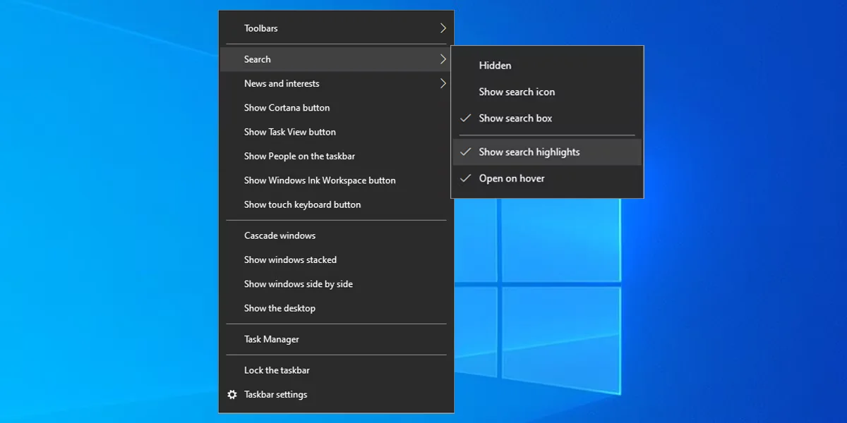Uncheck Show search highlights option
The width and height of the screenshot is (847, 423).
529,152
